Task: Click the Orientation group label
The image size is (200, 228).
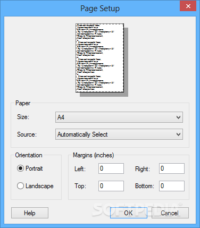Action: [29, 155]
